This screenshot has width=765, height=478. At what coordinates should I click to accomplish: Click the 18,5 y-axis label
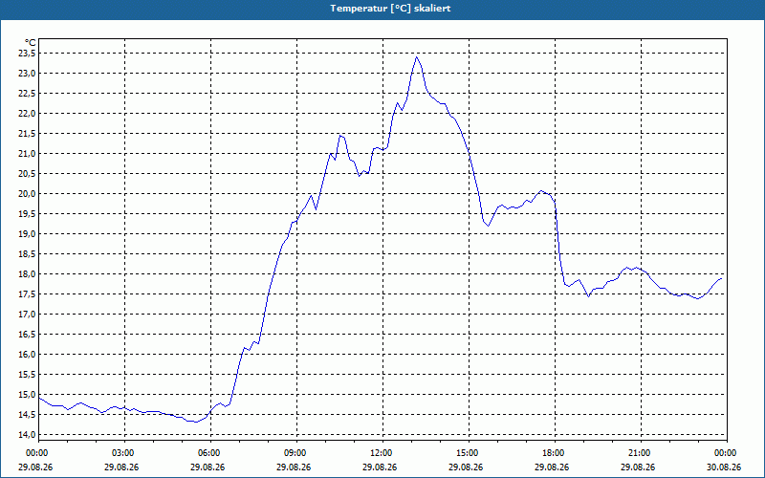27,253
